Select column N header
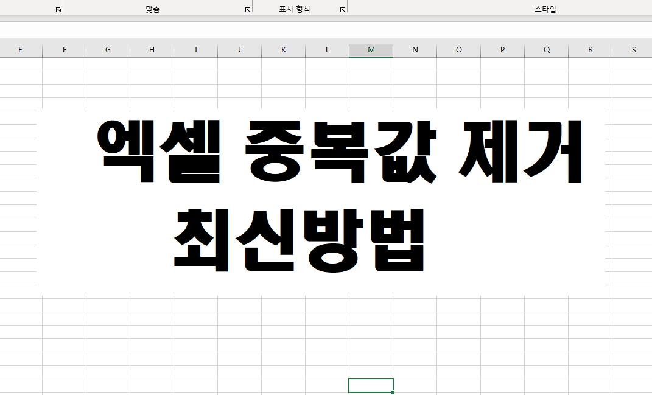652x395 pixels. tap(415, 49)
